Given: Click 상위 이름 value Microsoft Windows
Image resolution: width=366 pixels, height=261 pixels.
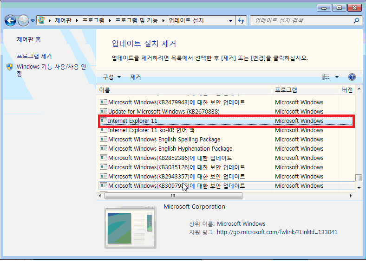Looking at the screenshot, I should (241, 224).
